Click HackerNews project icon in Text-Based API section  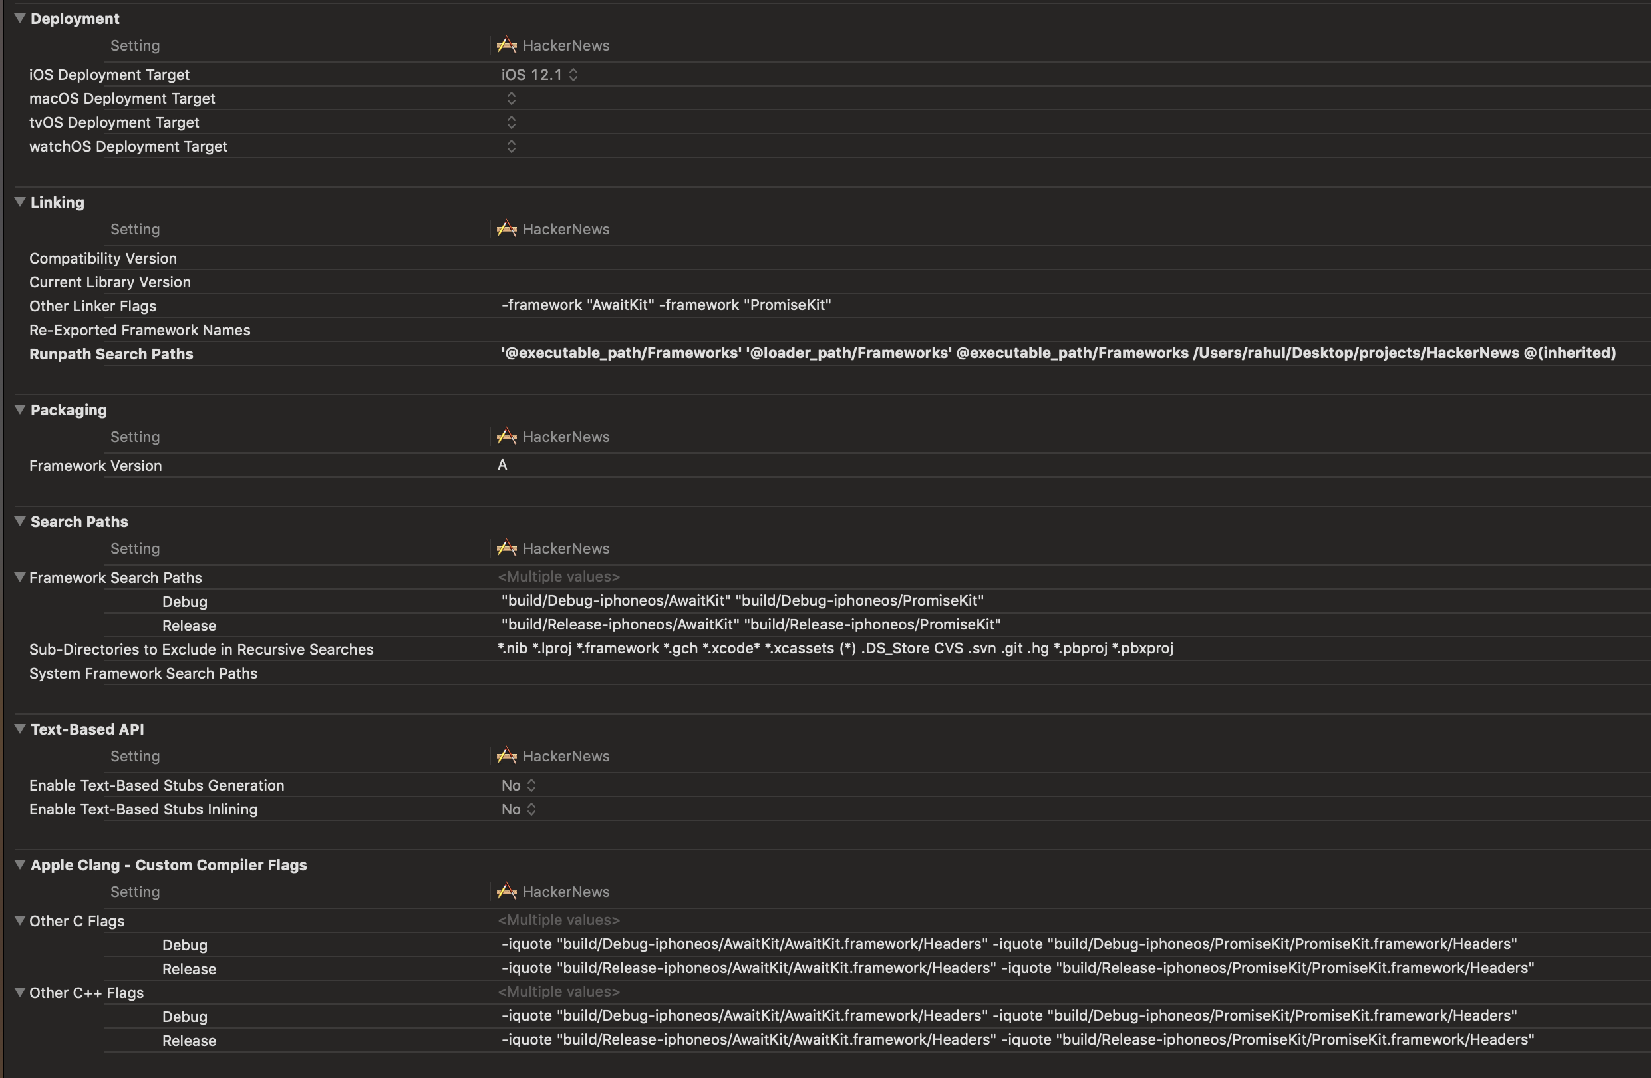506,755
